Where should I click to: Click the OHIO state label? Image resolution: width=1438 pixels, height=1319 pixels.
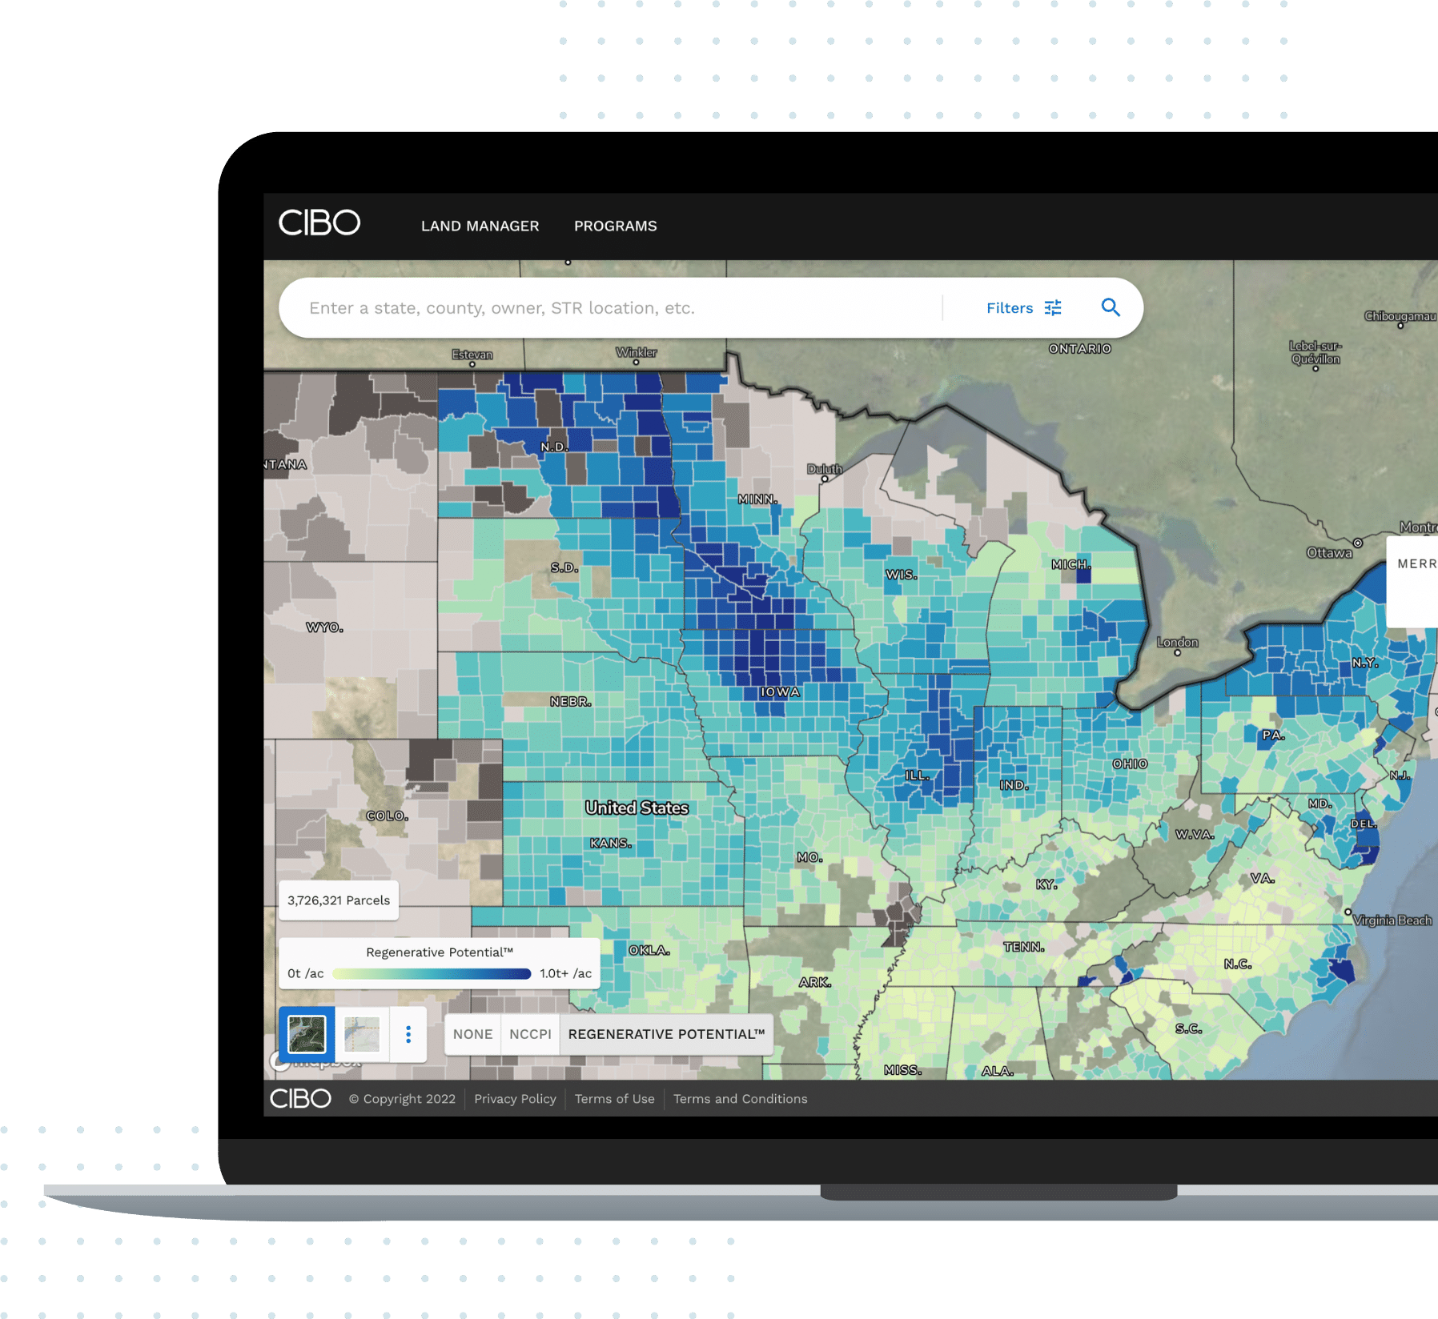click(x=1130, y=764)
